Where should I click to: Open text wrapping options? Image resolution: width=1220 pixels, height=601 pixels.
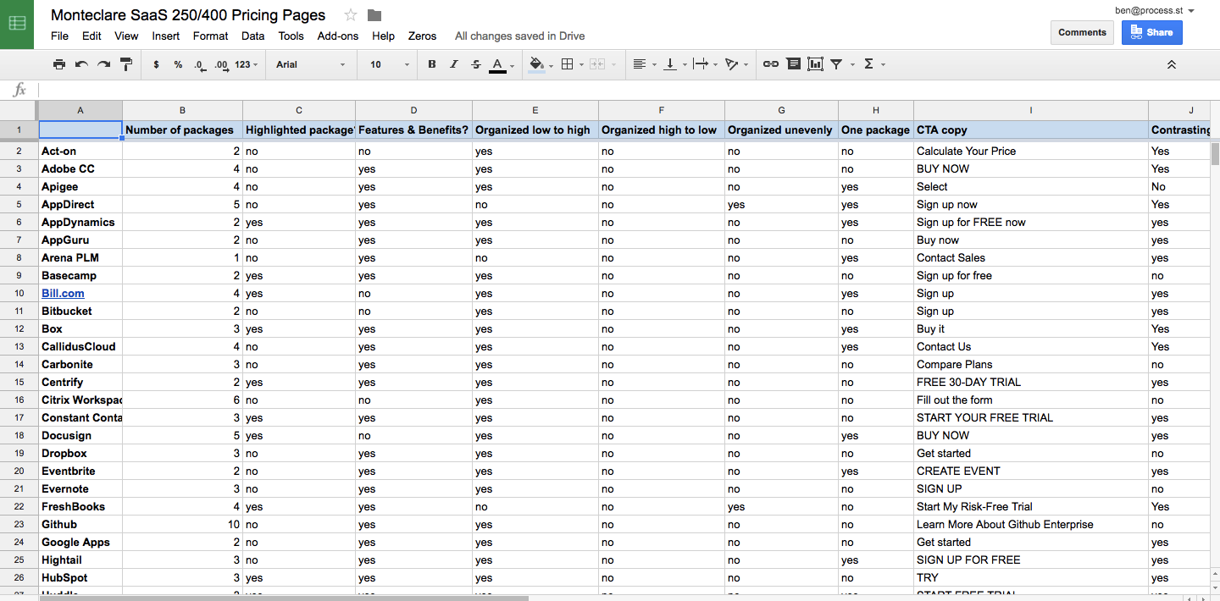(701, 64)
